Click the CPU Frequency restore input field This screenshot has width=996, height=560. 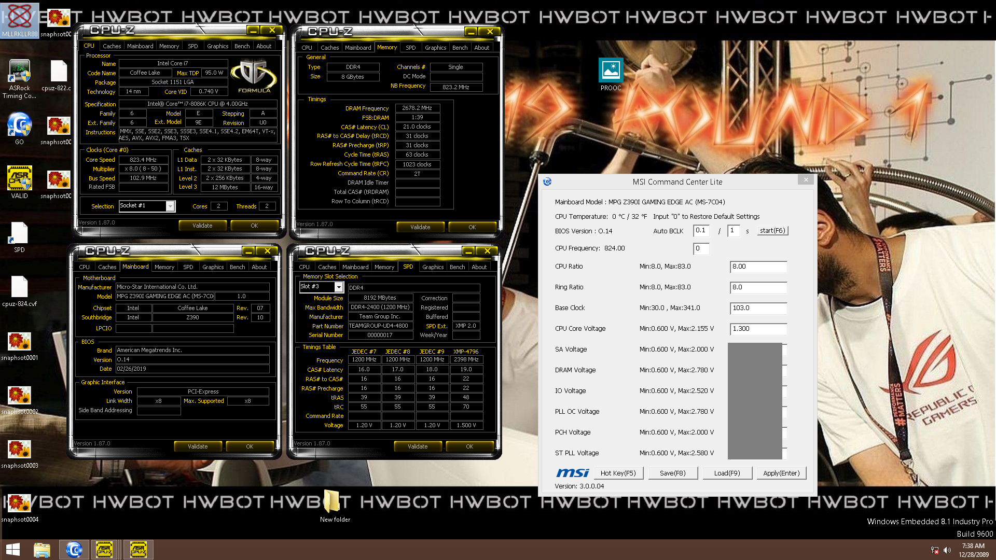pos(701,248)
